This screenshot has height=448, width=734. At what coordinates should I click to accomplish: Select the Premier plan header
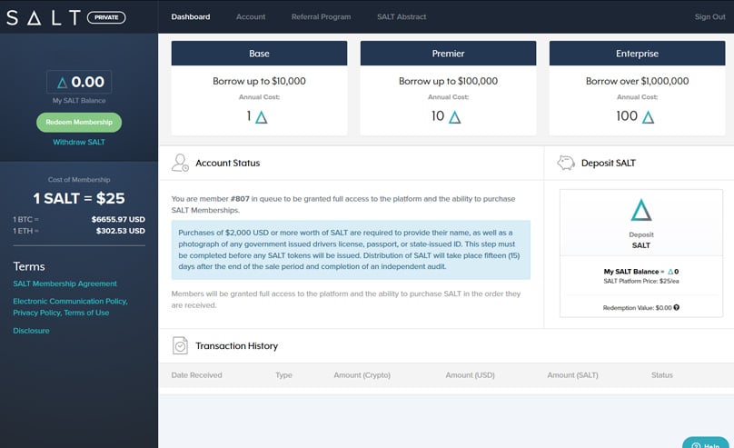tap(449, 54)
